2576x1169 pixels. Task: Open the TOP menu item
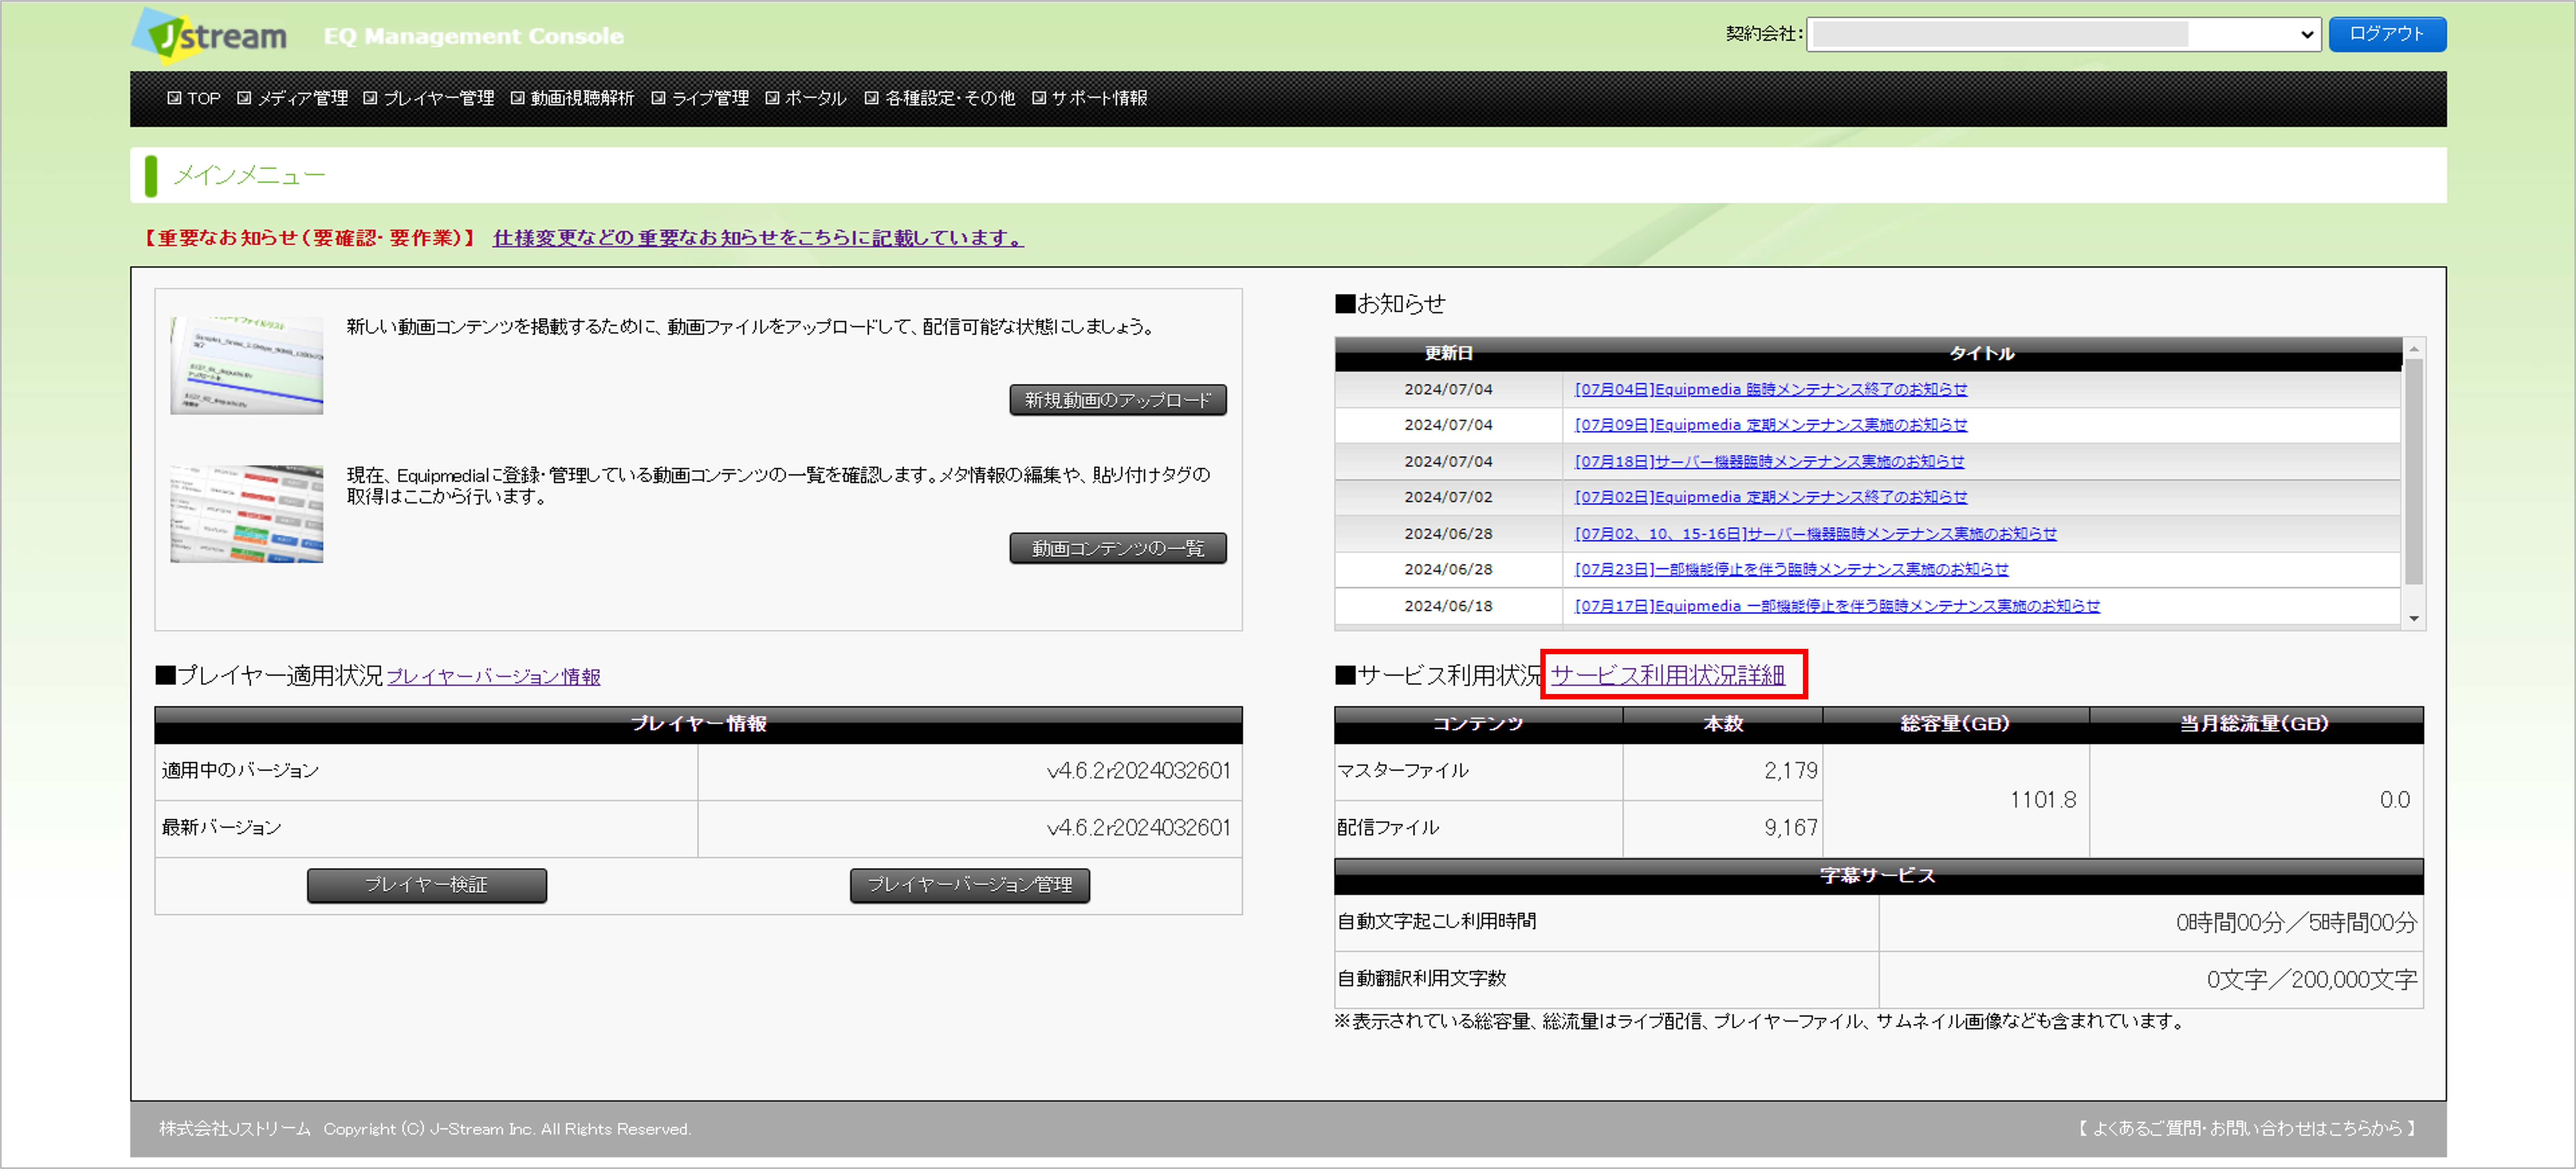(194, 98)
